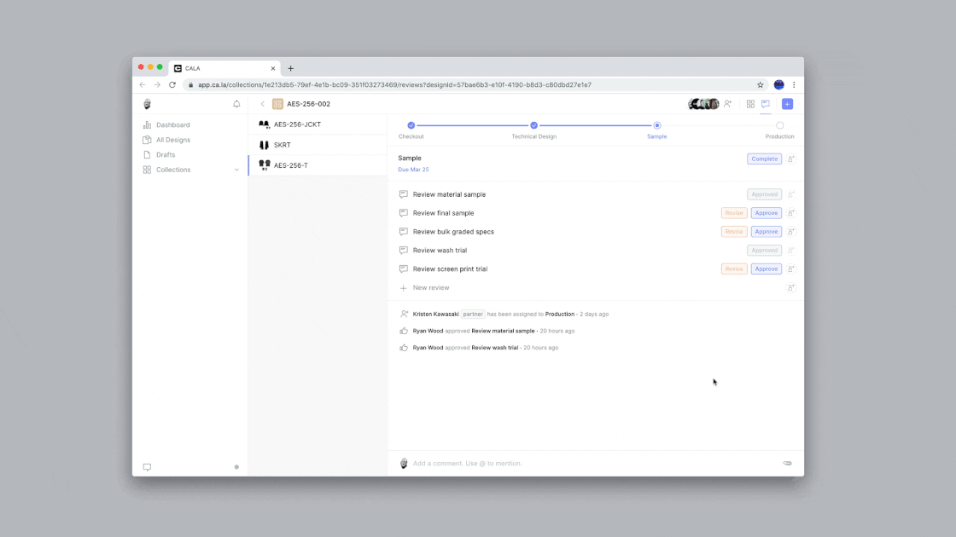Image resolution: width=956 pixels, height=537 pixels.
Task: Go to All Designs in sidebar
Action: coord(172,140)
